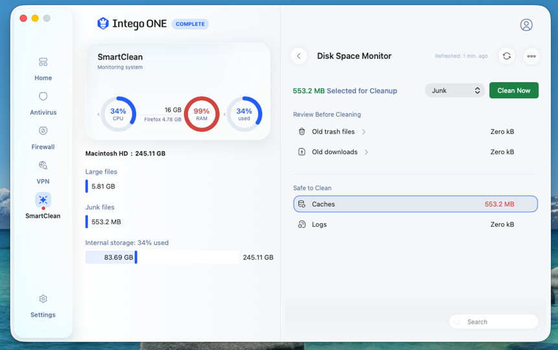Open the Settings gear icon

[43, 299]
